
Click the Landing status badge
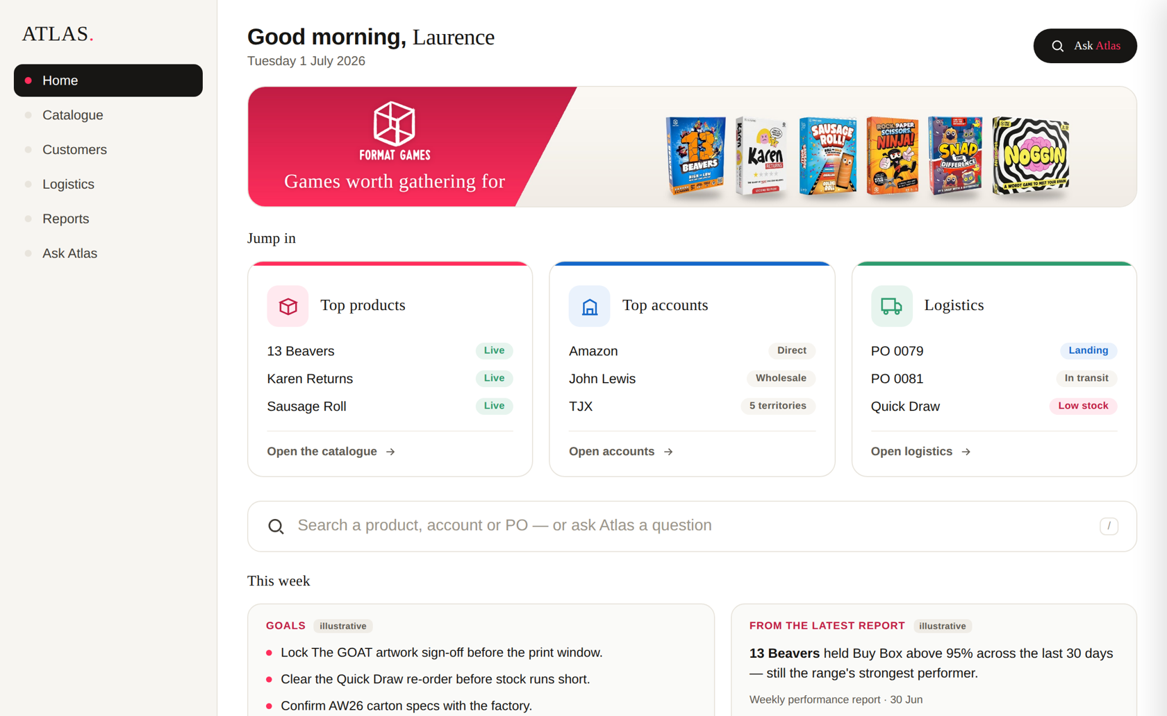click(x=1089, y=350)
